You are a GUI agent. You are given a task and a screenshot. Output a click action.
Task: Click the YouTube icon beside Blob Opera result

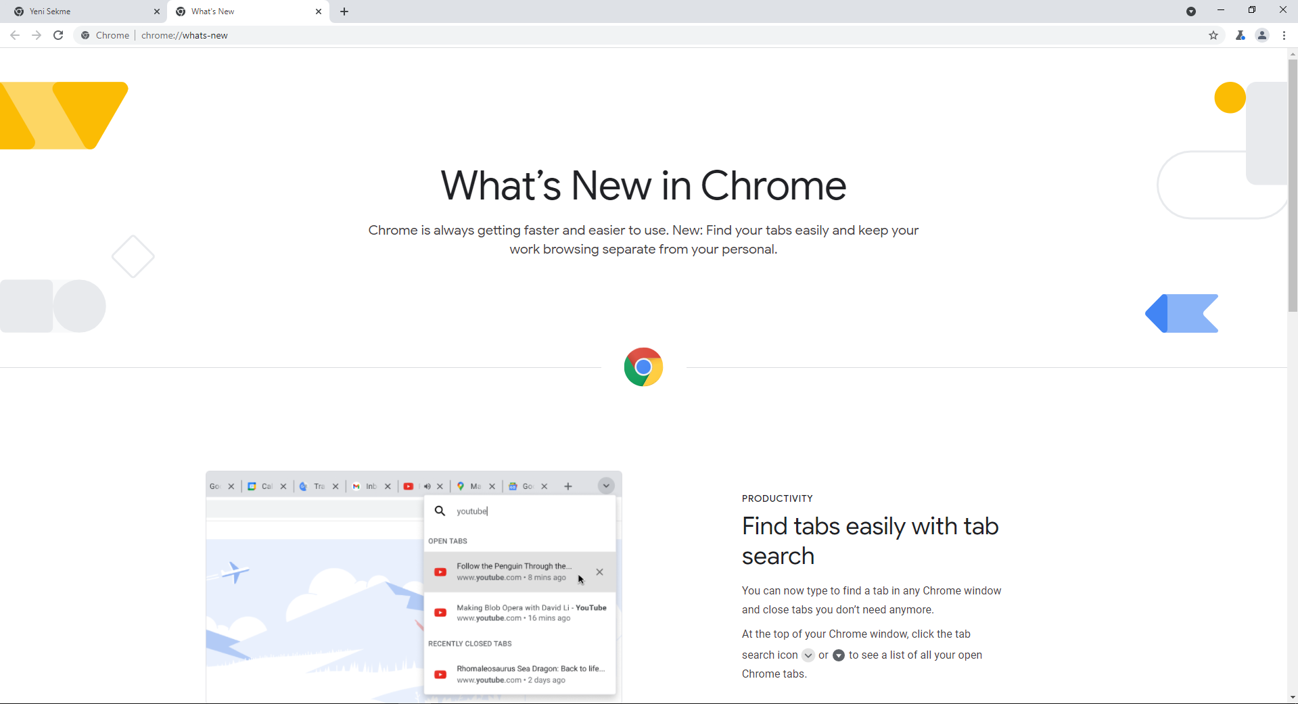pos(440,613)
